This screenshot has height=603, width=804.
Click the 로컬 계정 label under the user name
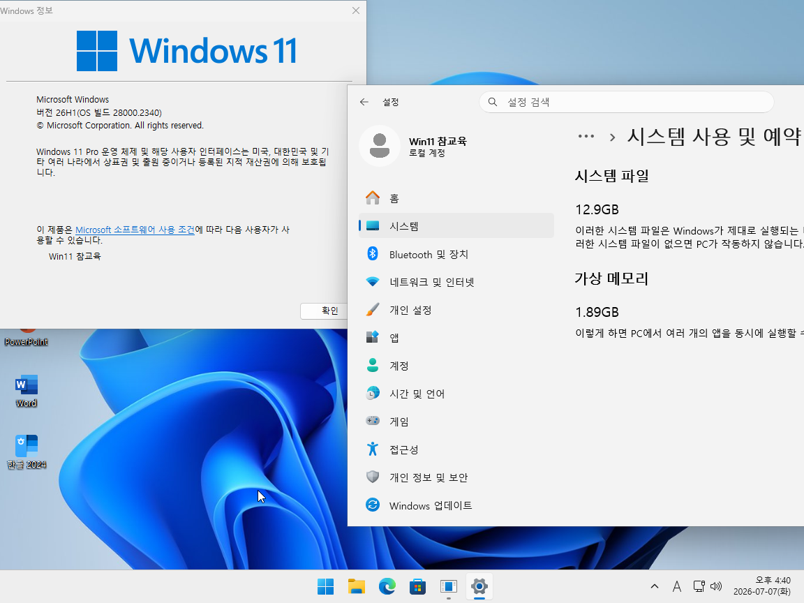426,153
